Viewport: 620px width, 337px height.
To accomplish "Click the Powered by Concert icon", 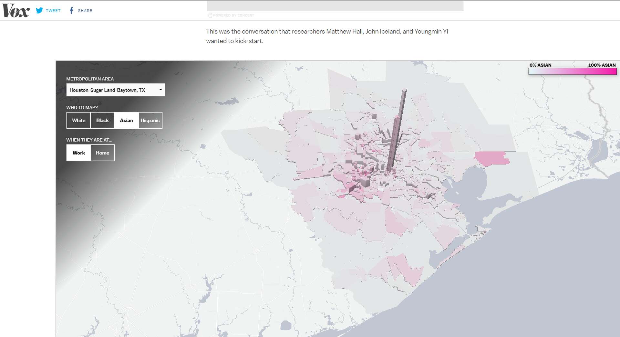I will point(209,15).
